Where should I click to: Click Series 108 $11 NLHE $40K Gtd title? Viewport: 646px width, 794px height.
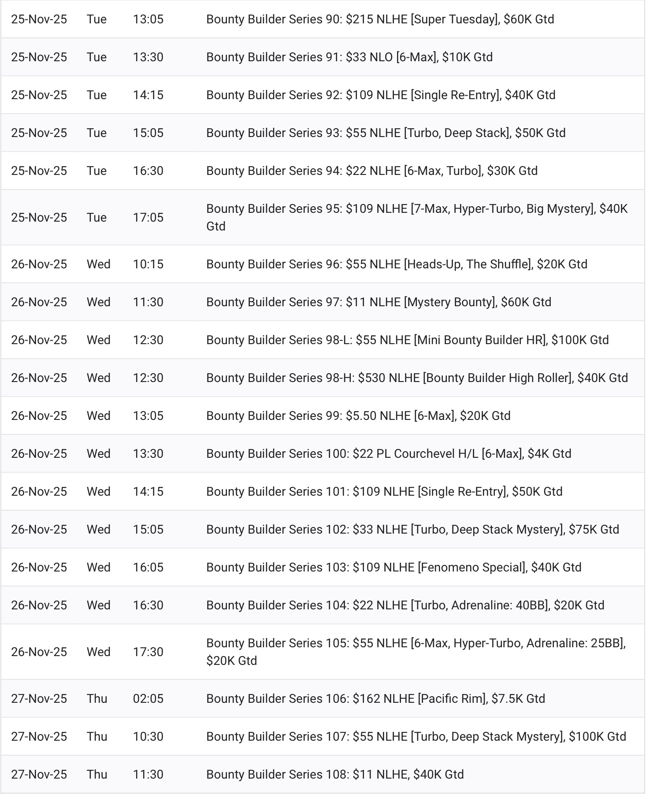coord(335,775)
